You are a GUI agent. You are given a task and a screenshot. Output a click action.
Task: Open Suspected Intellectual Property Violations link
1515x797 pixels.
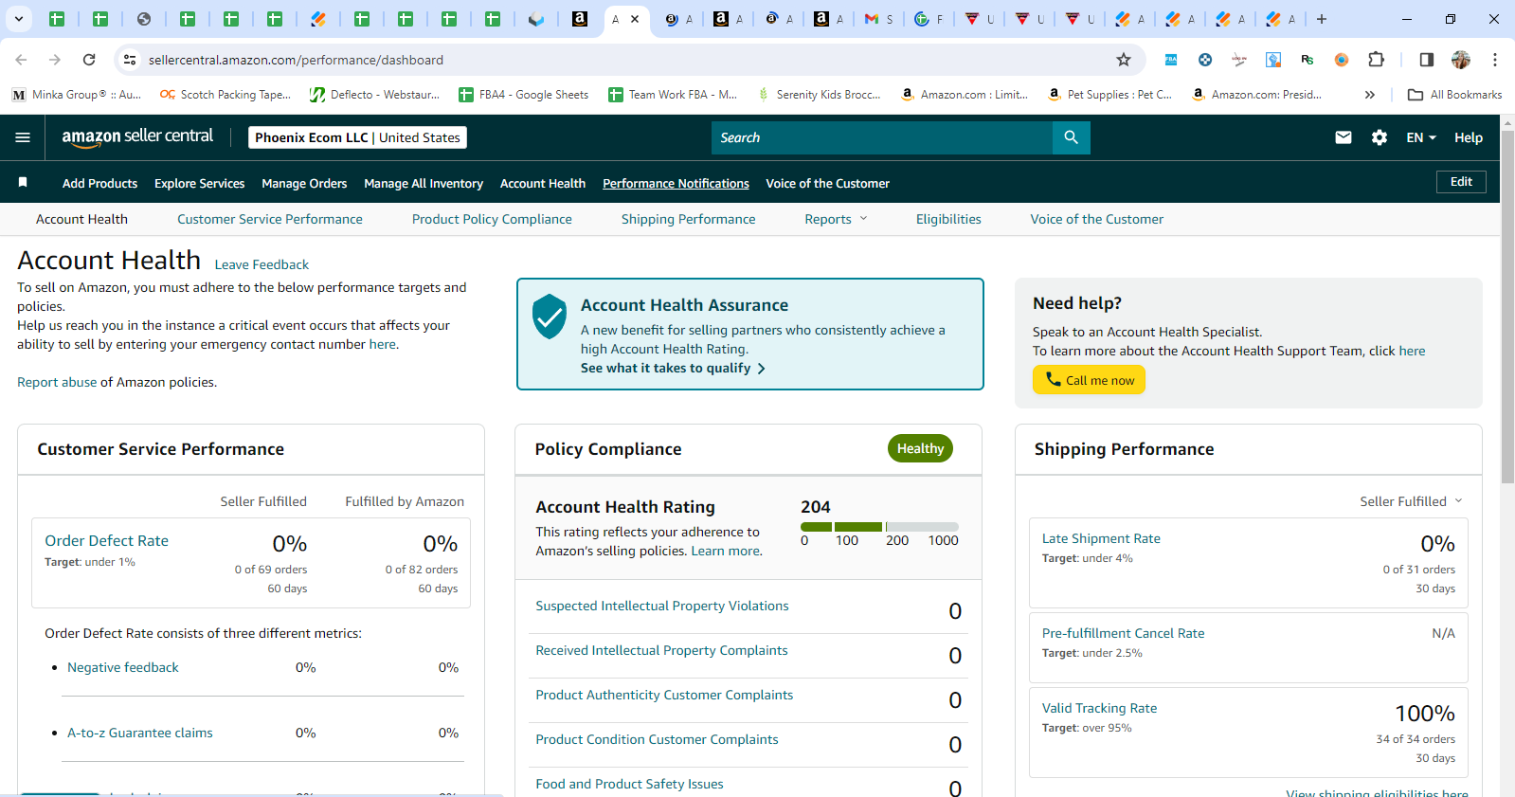pos(662,606)
